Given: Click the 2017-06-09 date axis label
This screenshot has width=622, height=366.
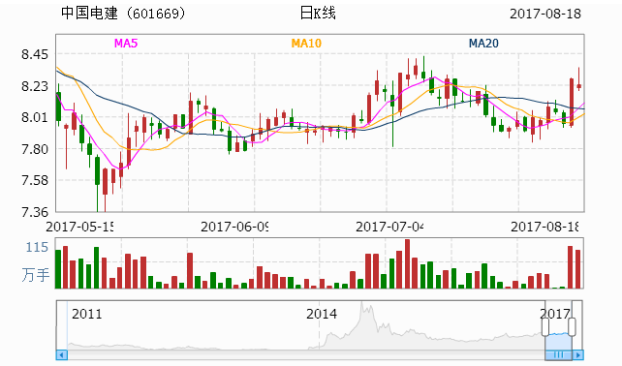Looking at the screenshot, I should pyautogui.click(x=234, y=227).
